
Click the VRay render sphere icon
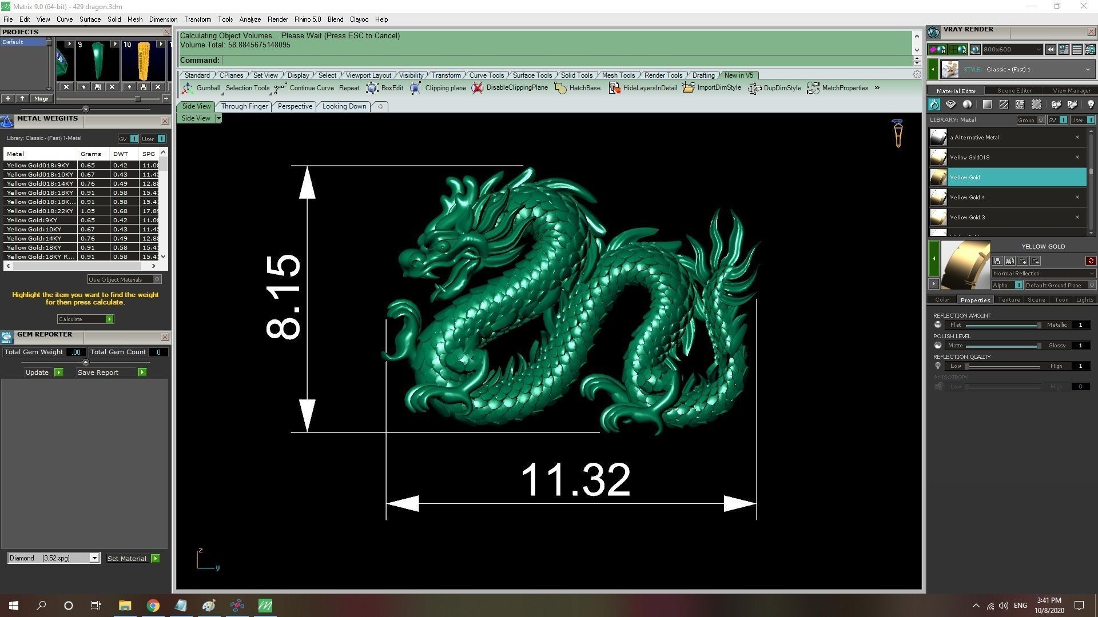point(975,50)
